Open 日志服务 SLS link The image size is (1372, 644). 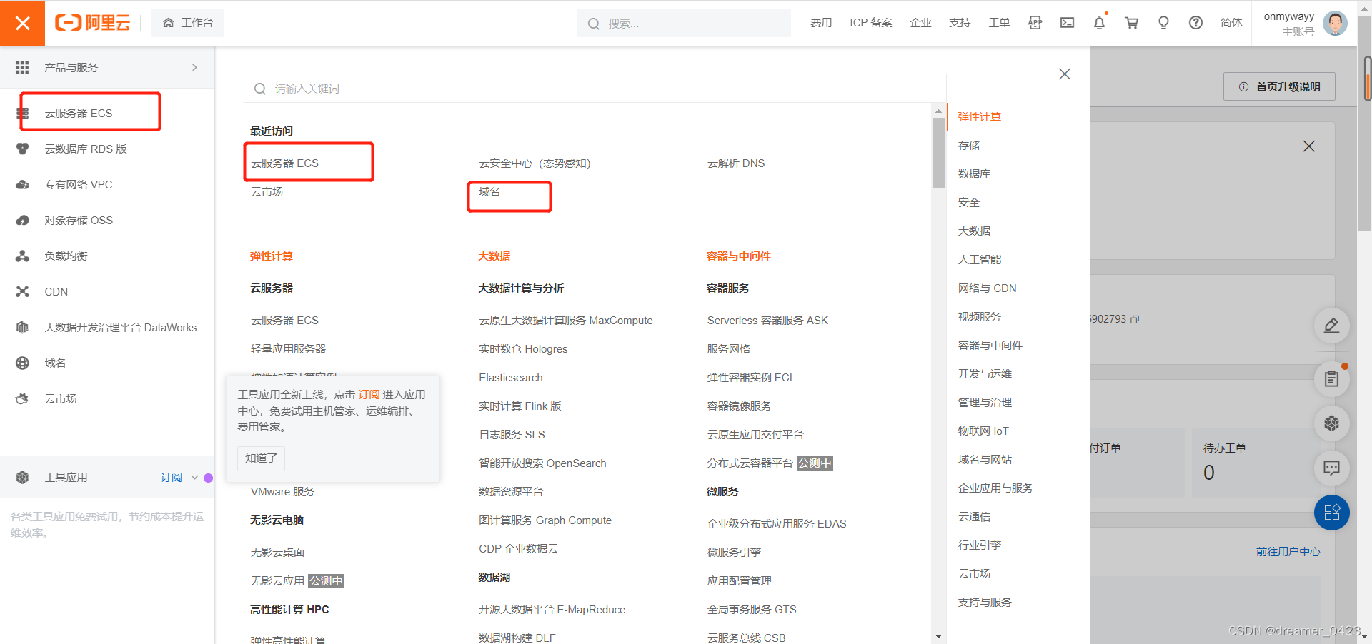512,434
